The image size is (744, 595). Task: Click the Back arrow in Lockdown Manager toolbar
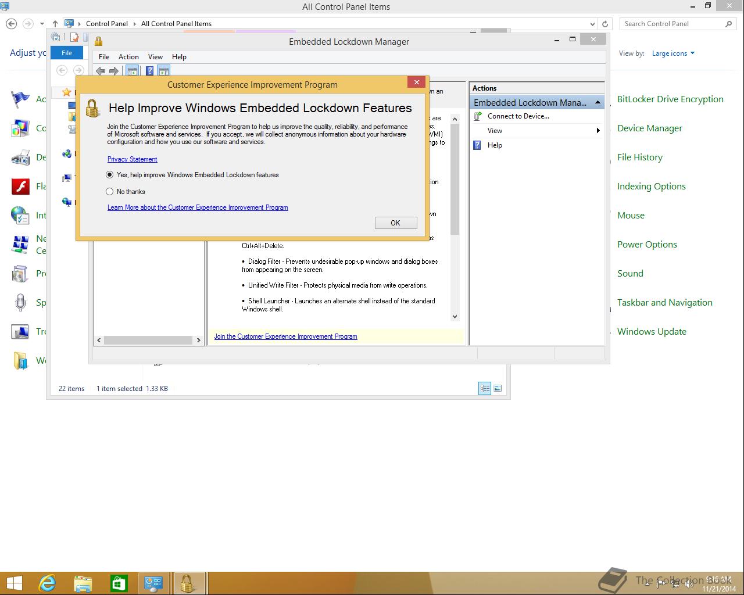101,71
